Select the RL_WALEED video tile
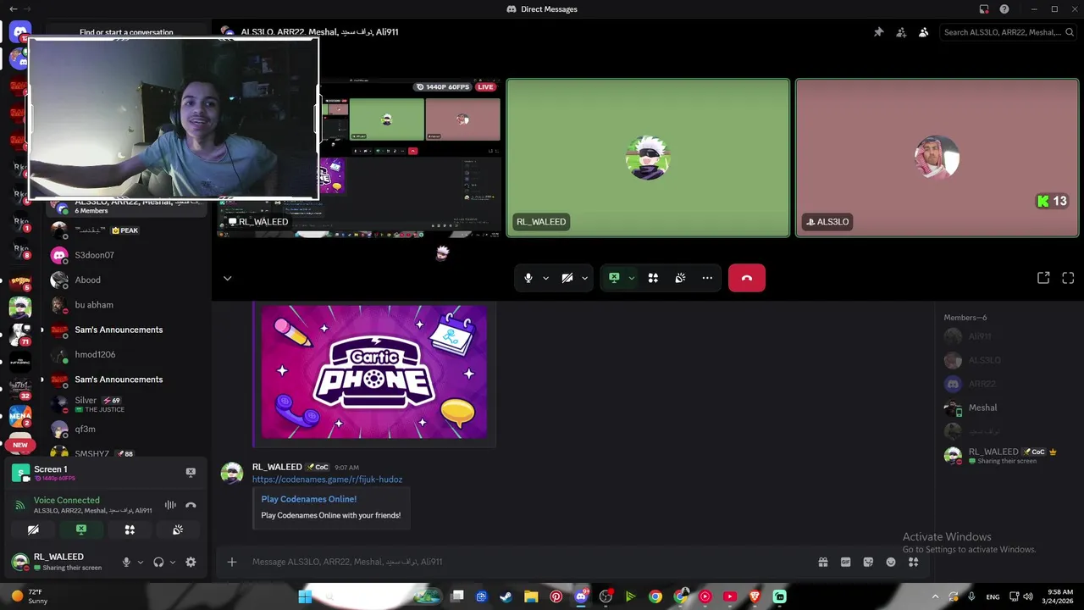This screenshot has width=1084, height=610. click(648, 158)
